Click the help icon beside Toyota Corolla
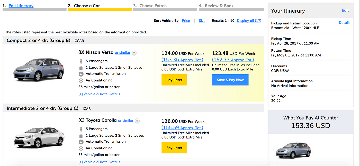The width and height of the screenshot is (360, 166). pos(137,121)
